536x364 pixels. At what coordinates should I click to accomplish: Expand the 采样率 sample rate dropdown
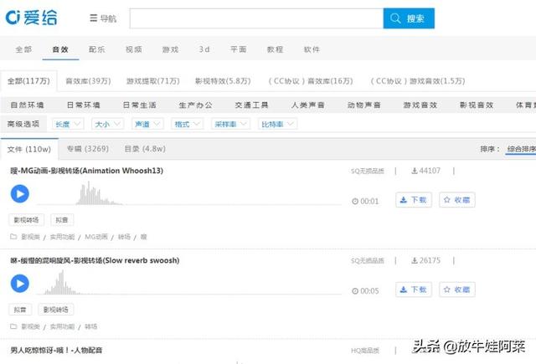[231, 124]
